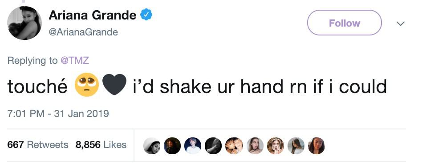
Task: Open the third liker avatar with blue background
Action: click(x=193, y=146)
